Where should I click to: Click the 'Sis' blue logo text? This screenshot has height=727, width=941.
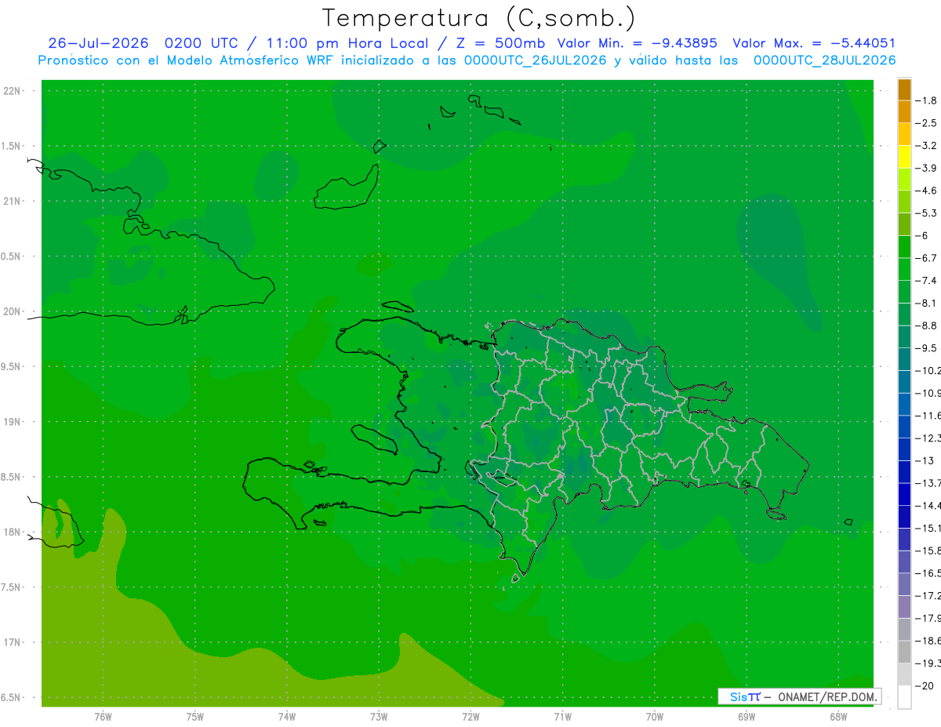pyautogui.click(x=739, y=696)
